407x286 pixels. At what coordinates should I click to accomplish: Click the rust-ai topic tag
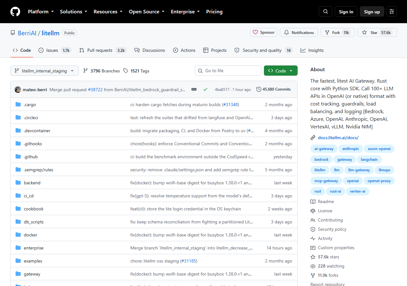tap(335, 191)
